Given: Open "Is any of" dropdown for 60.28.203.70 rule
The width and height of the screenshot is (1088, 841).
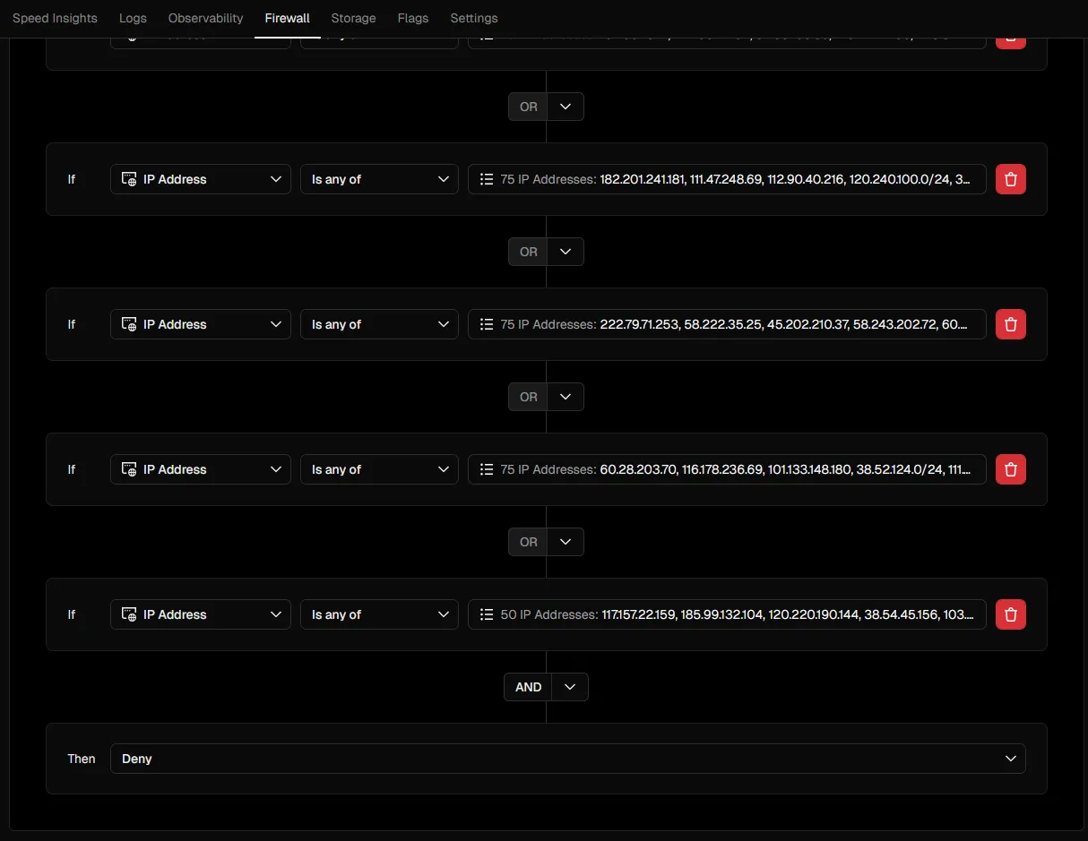Looking at the screenshot, I should tap(379, 469).
